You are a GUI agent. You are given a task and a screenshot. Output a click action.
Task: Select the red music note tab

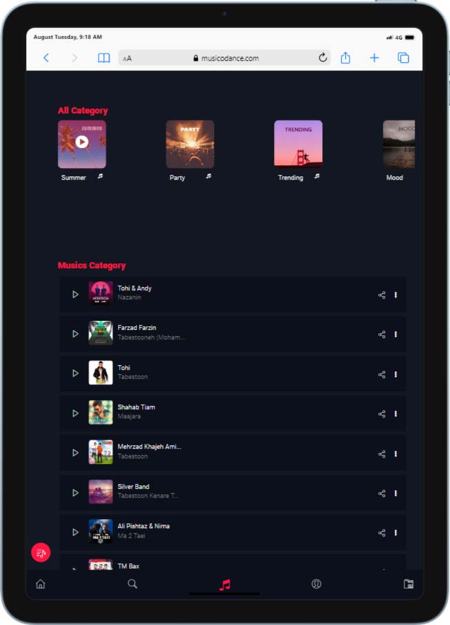click(225, 585)
